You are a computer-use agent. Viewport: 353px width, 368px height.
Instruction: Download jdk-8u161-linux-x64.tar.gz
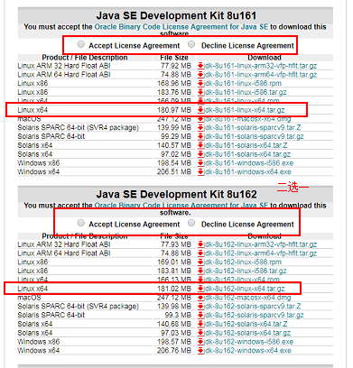tap(245, 110)
